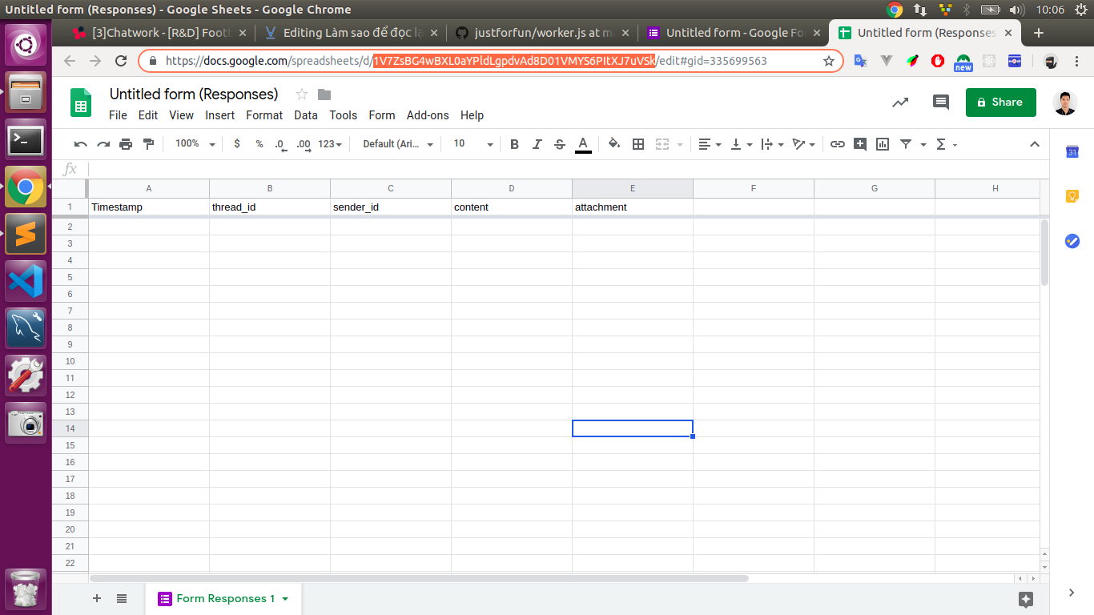Image resolution: width=1094 pixels, height=615 pixels.
Task: Star the Untitled form (Responses) document
Action: pyautogui.click(x=302, y=94)
